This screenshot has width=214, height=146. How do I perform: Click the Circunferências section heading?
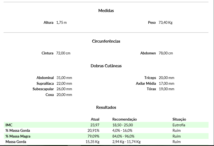[106, 41]
